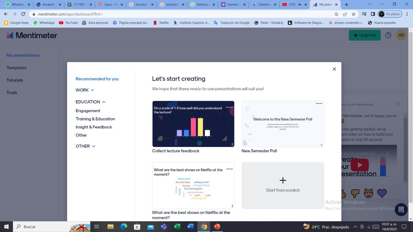The width and height of the screenshot is (413, 232).
Task: Play the YouTube video in chat popup
Action: tap(360, 165)
